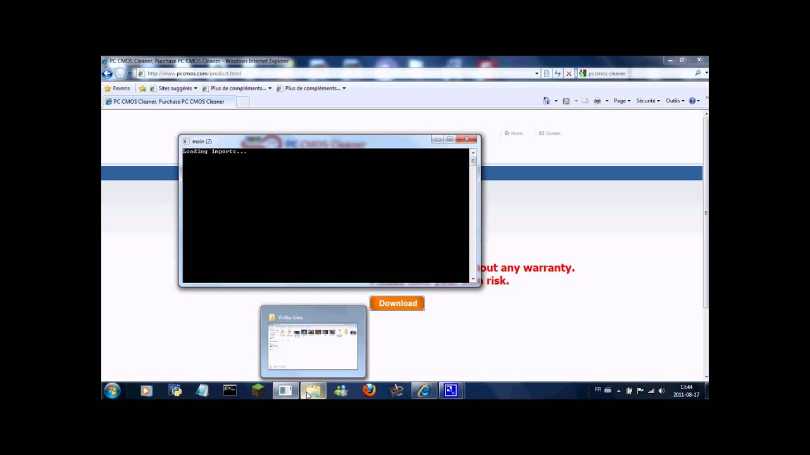Image resolution: width=810 pixels, height=455 pixels.
Task: Click the Favoris star button
Action: coord(117,88)
